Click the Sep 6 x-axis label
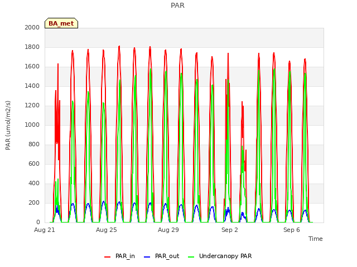357x267 pixels. (x=292, y=230)
